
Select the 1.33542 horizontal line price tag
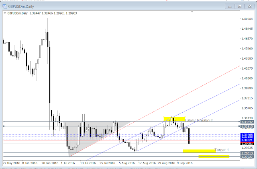pos(247,122)
